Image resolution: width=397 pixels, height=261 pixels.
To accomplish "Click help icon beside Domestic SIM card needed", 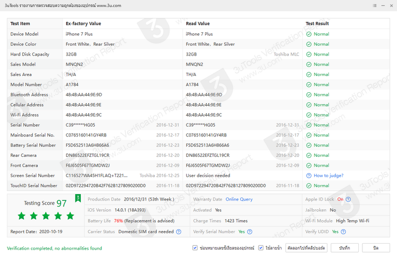I will 179,232.
